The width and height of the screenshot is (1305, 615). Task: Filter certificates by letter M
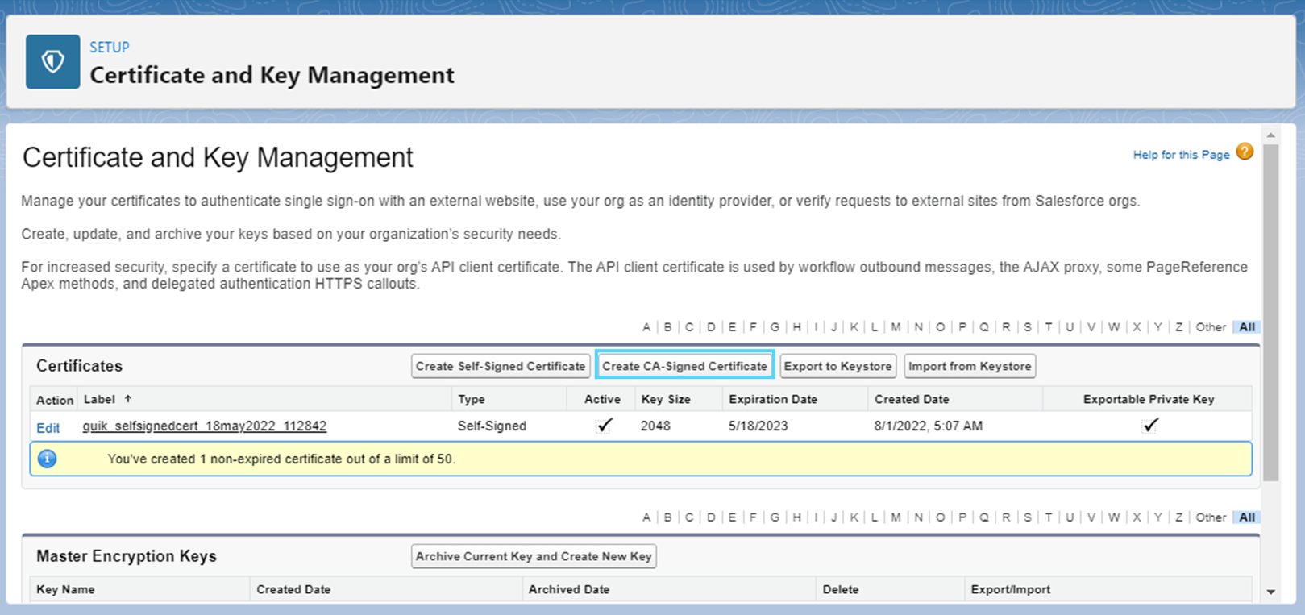tap(896, 327)
